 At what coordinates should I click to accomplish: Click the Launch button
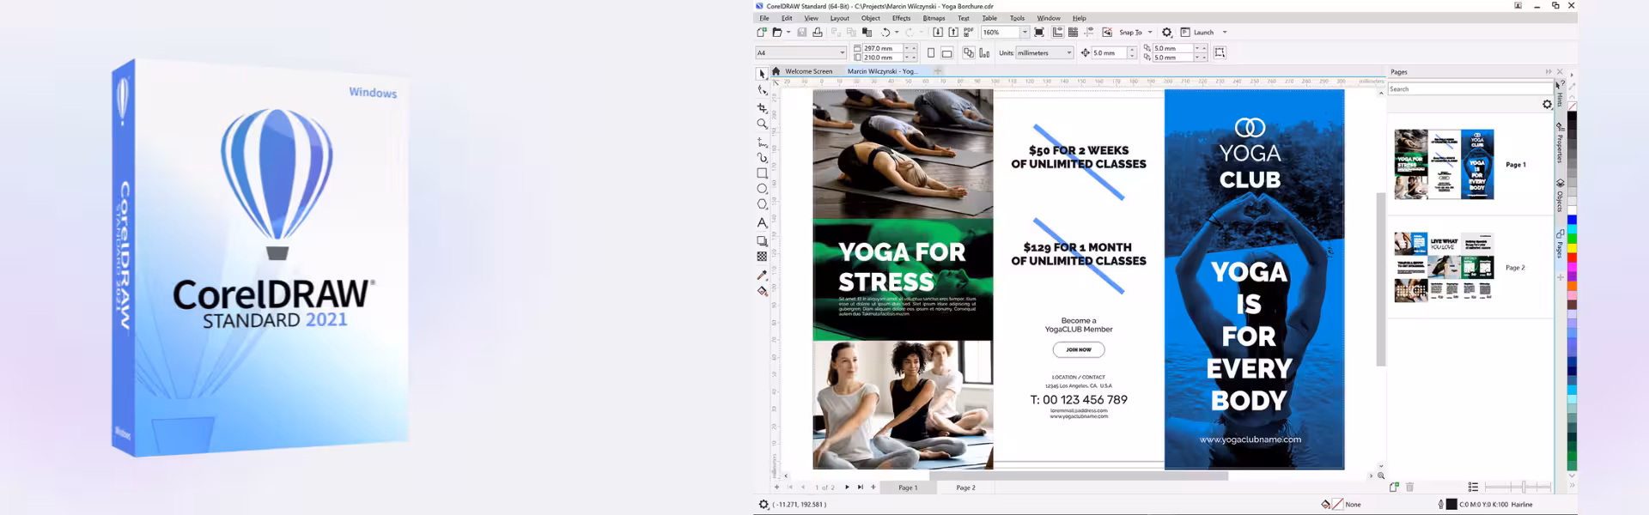pos(1197,33)
